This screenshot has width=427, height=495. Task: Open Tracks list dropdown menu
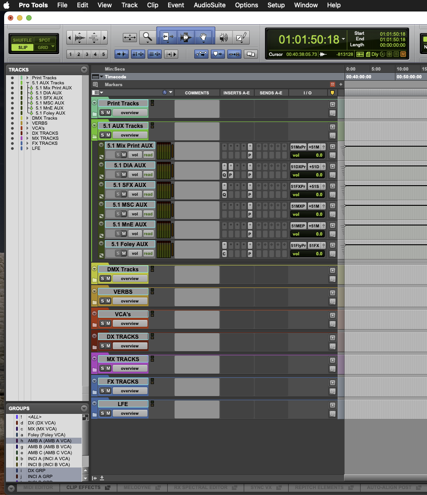84,70
